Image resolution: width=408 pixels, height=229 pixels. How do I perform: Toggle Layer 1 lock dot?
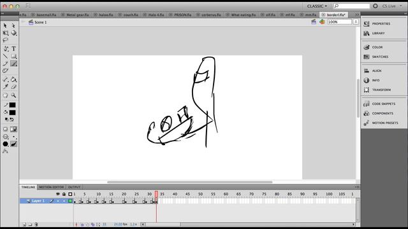[64, 201]
